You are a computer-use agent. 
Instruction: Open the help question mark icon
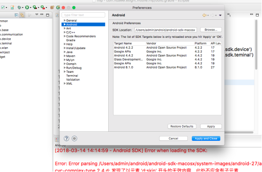66,138
